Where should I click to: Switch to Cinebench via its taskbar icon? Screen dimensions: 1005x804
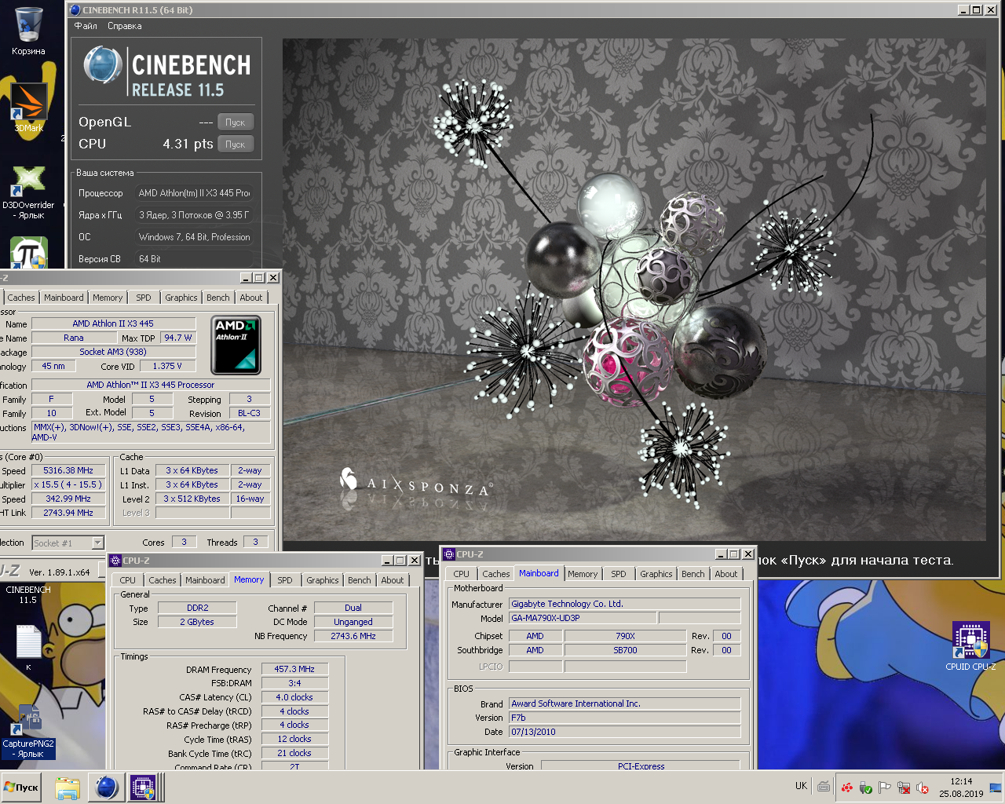coord(106,788)
